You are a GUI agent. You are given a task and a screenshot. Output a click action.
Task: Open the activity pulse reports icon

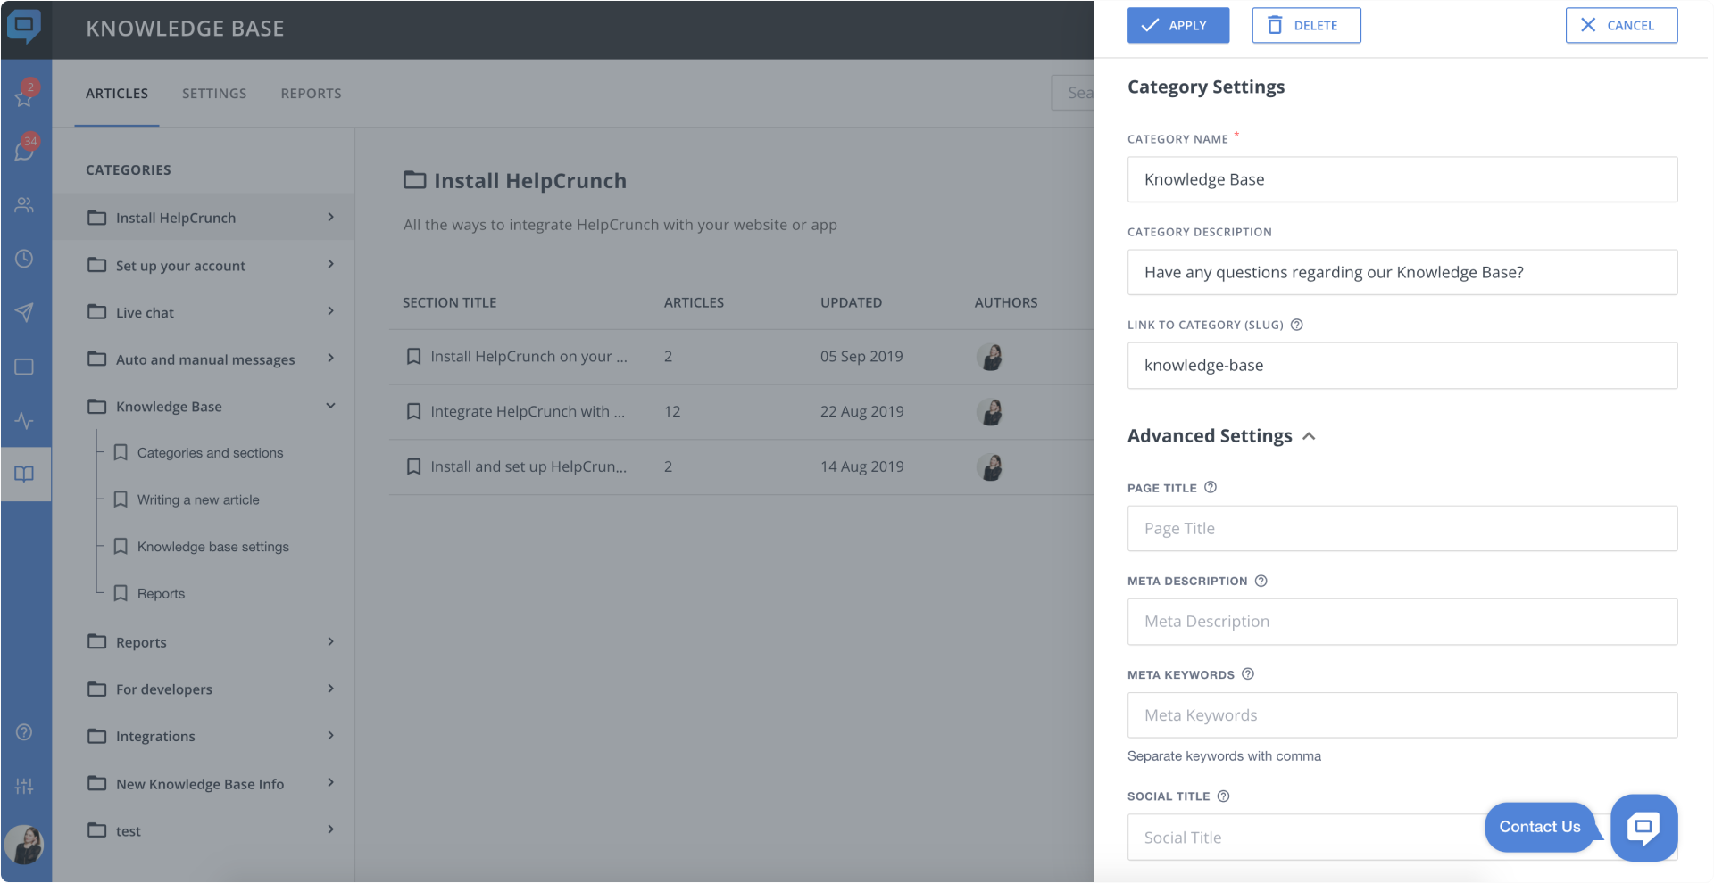(24, 420)
